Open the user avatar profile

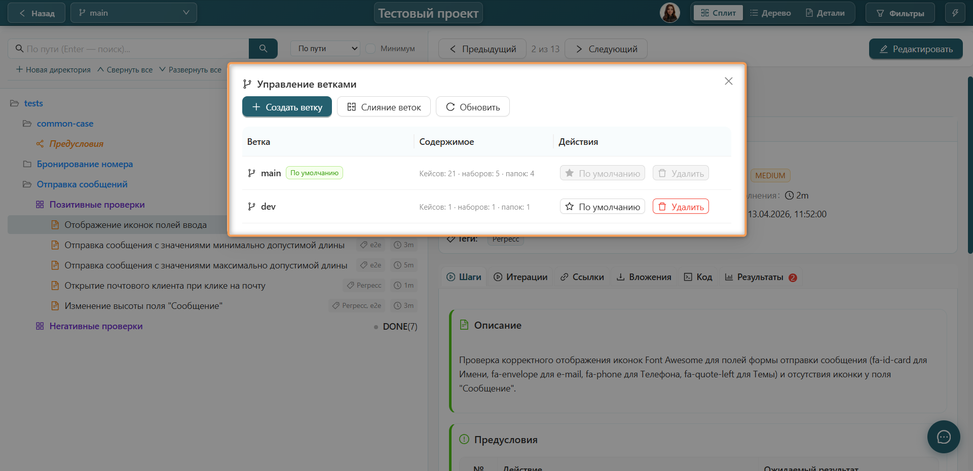coord(669,13)
